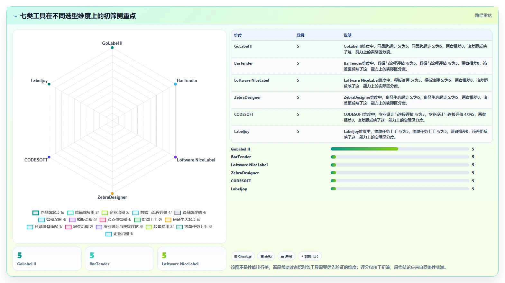This screenshot has width=505, height=283.
Task: Click the 七类工具 header title text
Action: click(78, 16)
